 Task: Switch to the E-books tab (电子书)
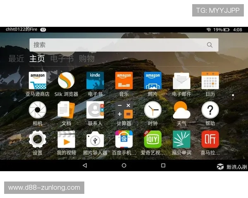[62, 59]
